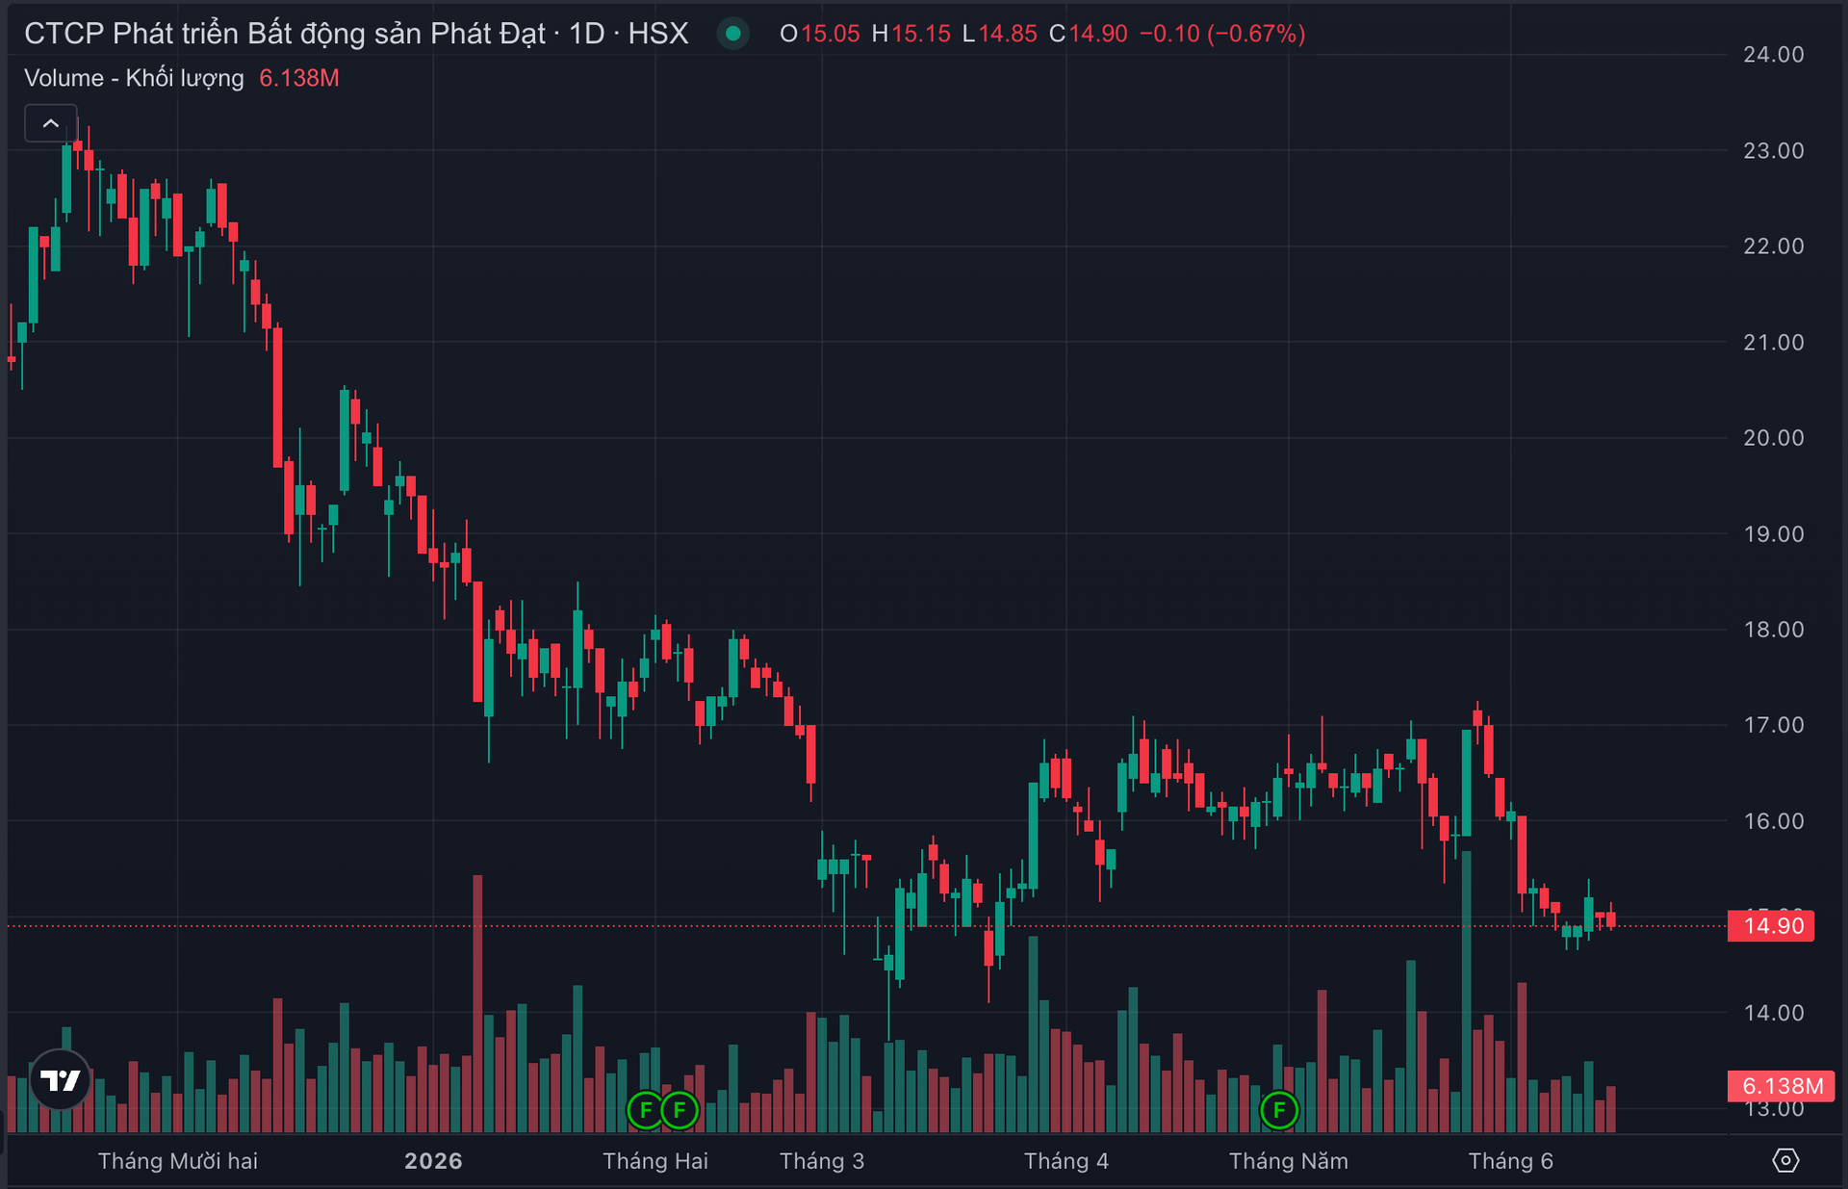Image resolution: width=1848 pixels, height=1189 pixels.
Task: Click the 22.00 price axis label
Action: click(x=1774, y=246)
